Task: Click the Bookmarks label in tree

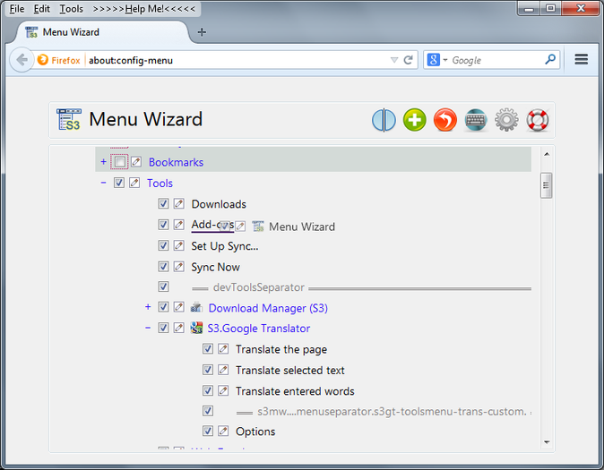Action: (176, 162)
